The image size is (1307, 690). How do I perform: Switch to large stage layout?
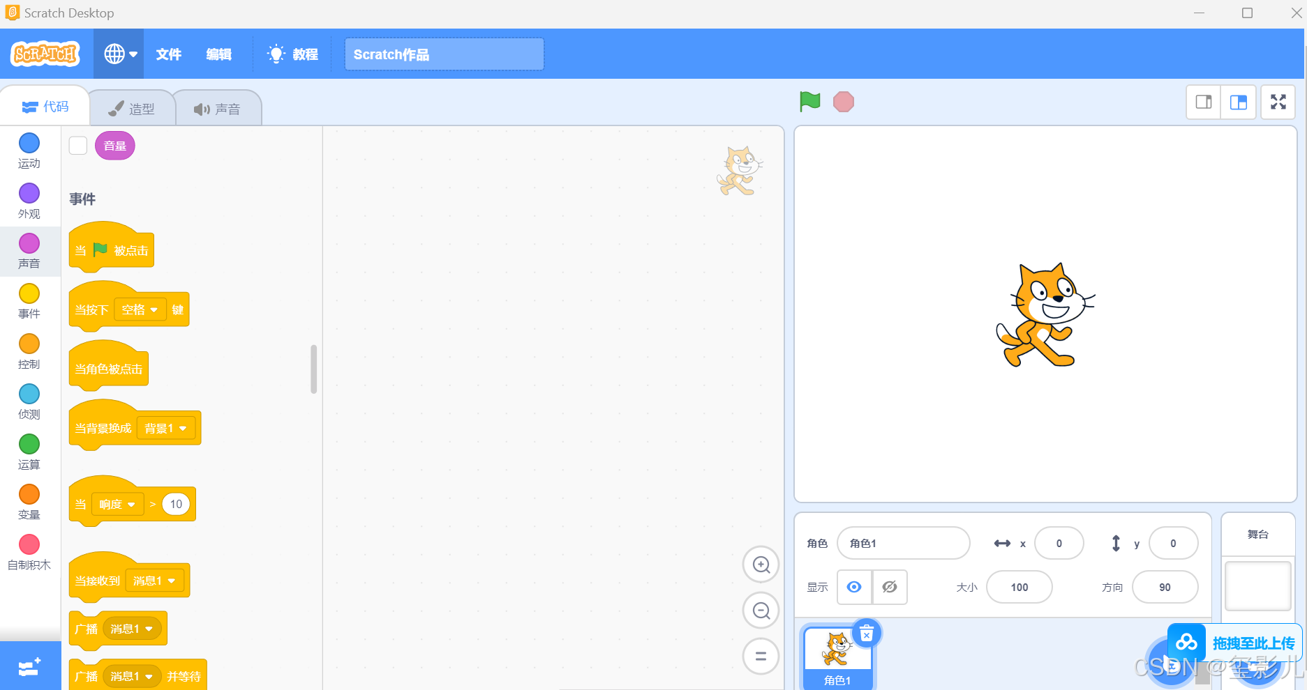point(1239,102)
